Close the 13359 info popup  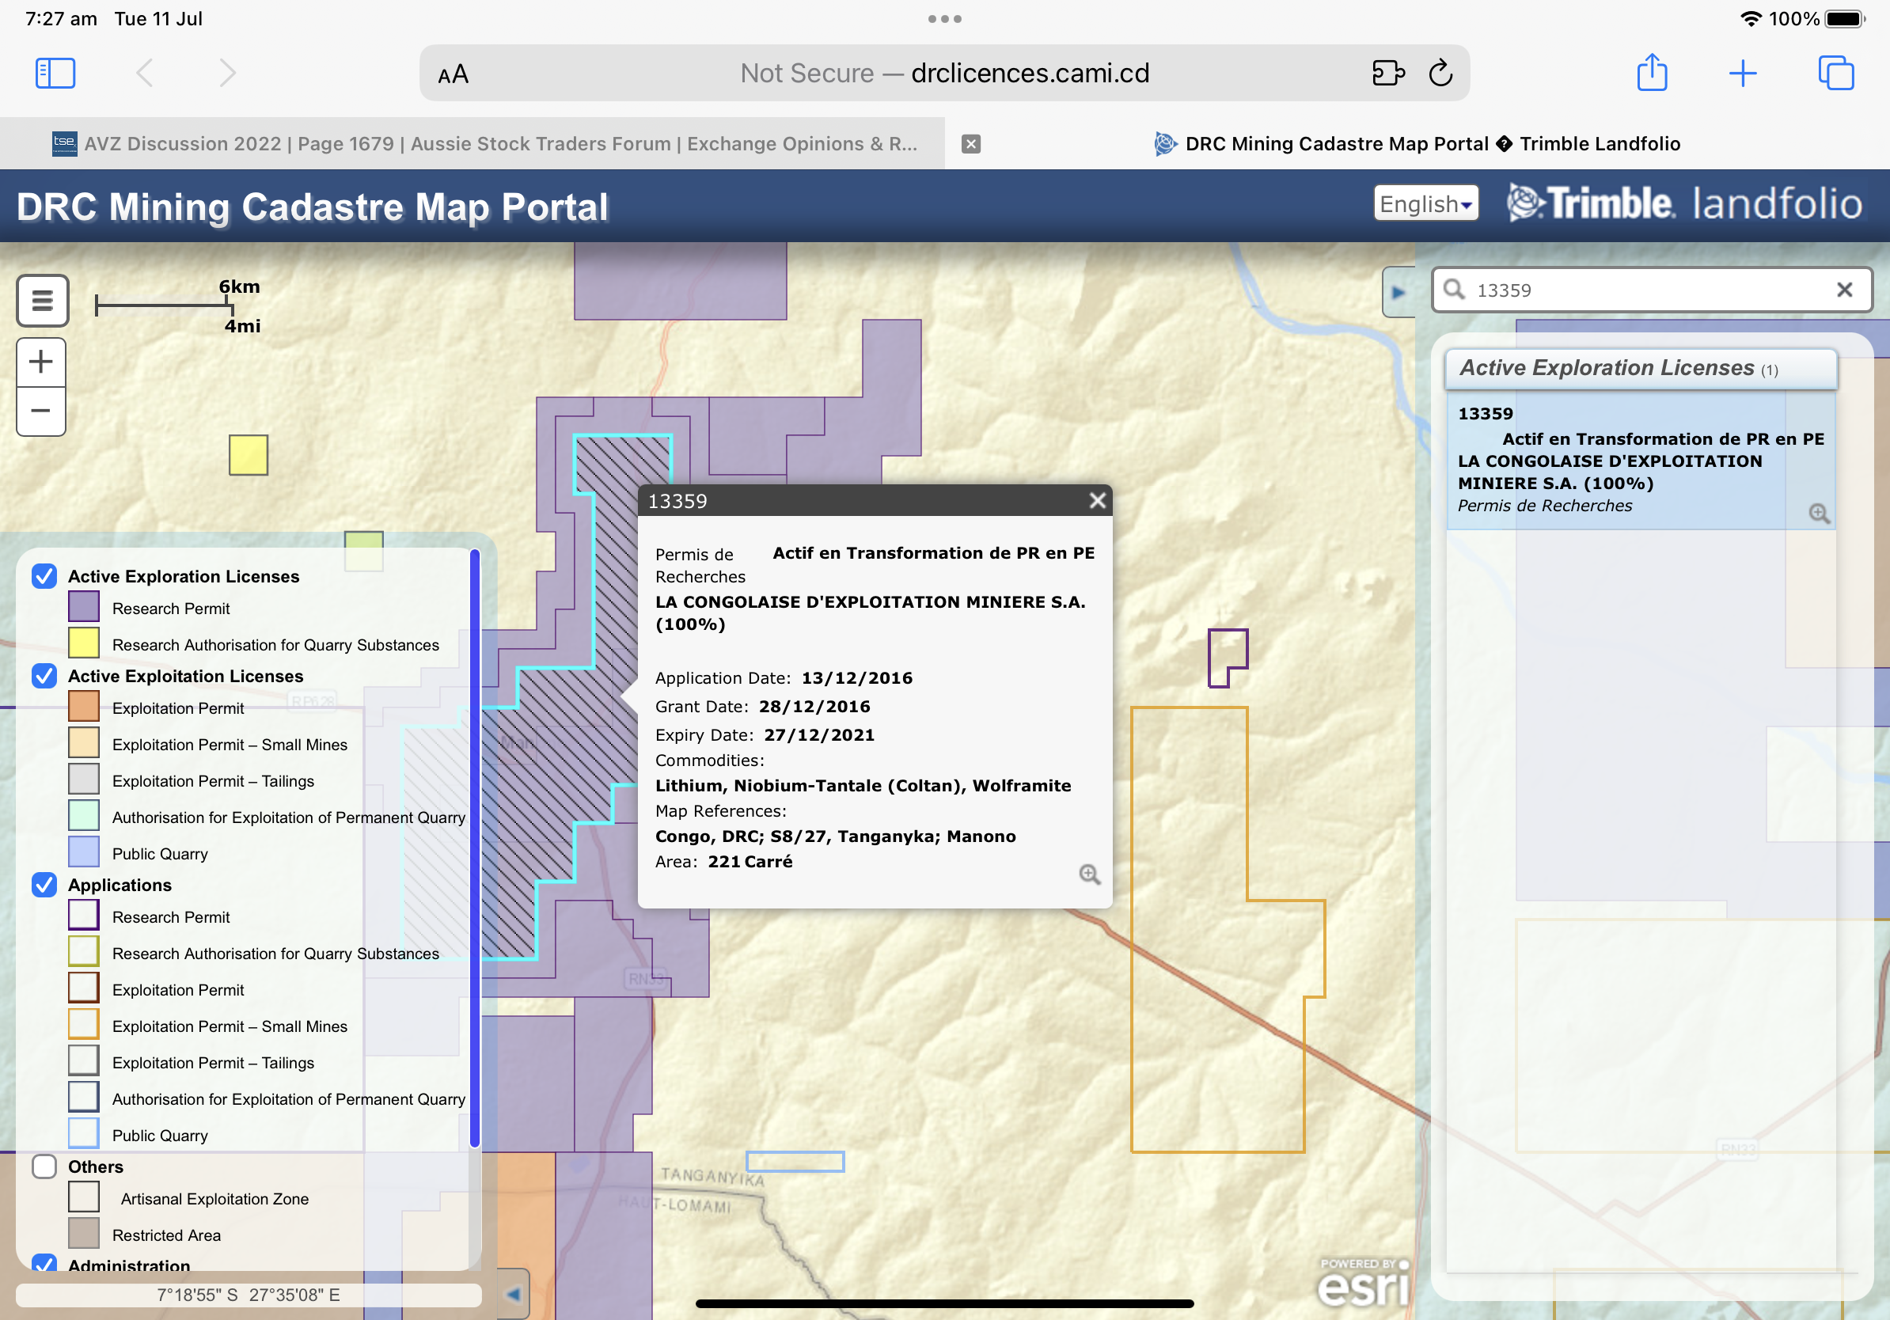tap(1097, 500)
